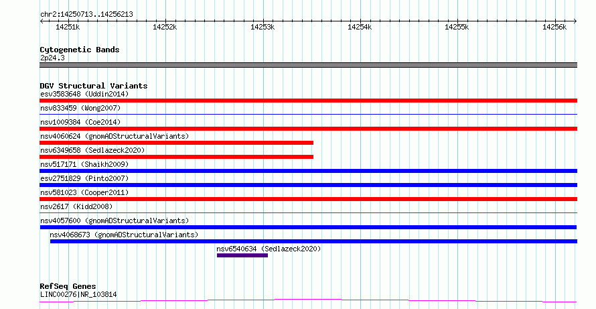Open nsv833459 (Wong2007) variant label

[x=80, y=108]
